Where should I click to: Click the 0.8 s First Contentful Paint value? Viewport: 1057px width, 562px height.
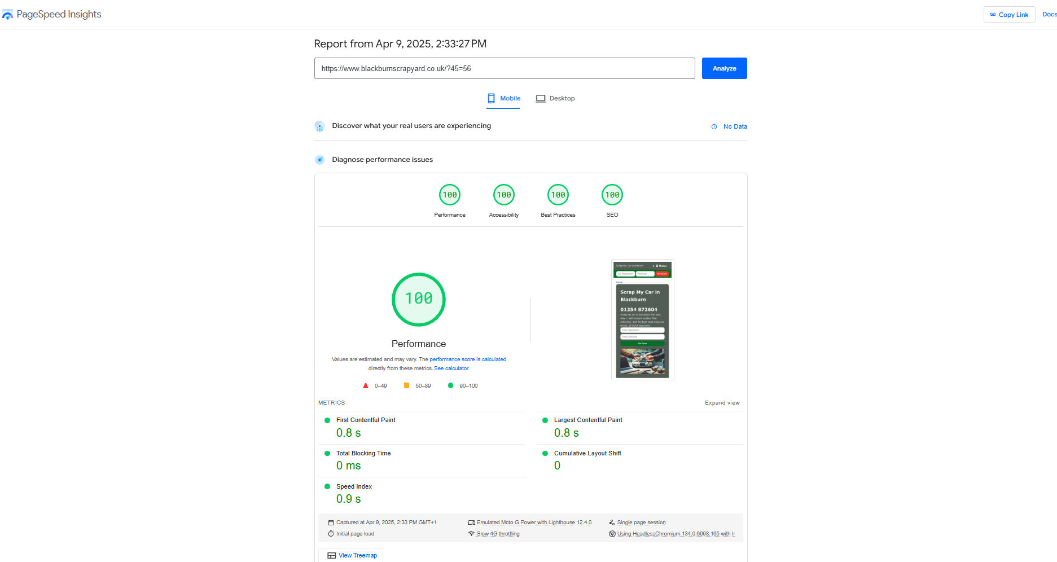point(348,433)
